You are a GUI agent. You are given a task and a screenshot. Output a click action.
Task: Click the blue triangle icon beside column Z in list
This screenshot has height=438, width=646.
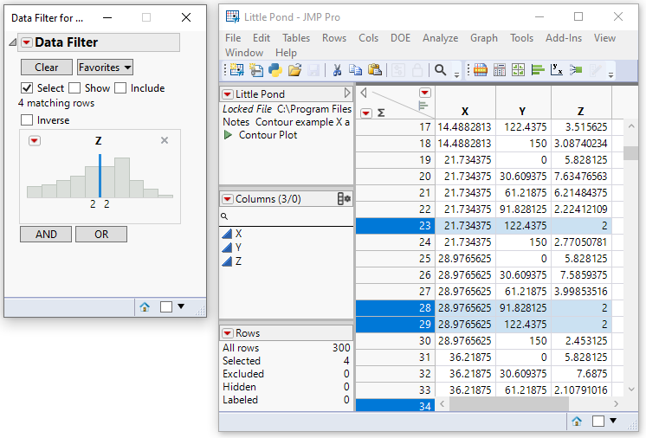(x=227, y=261)
